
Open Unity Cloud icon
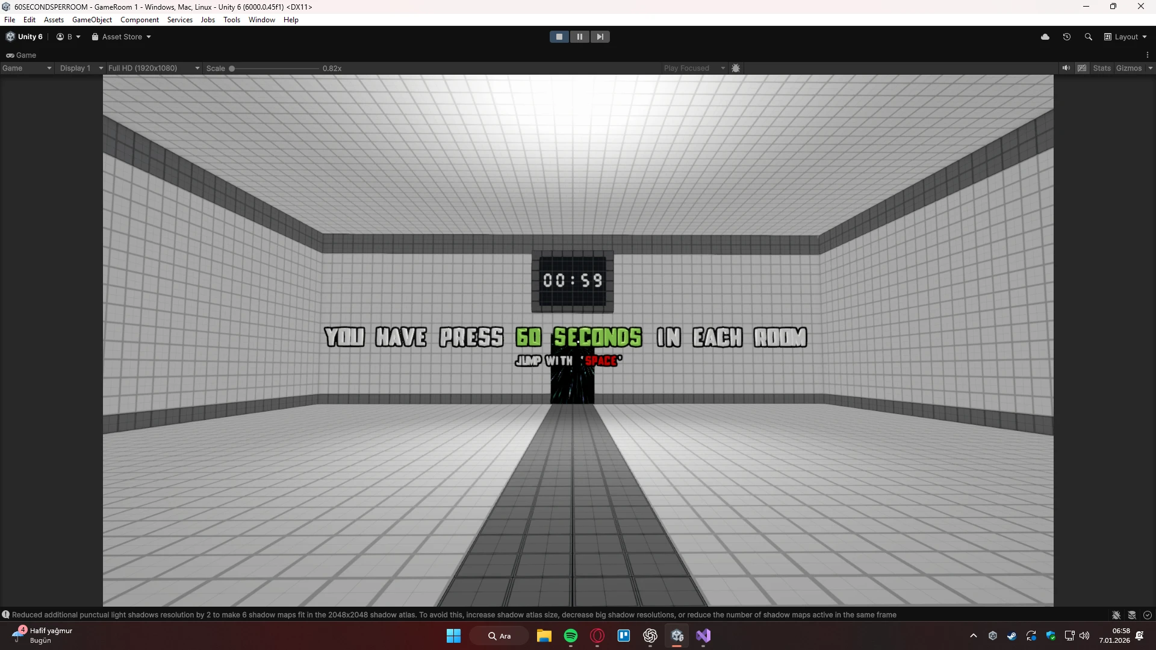point(1045,37)
